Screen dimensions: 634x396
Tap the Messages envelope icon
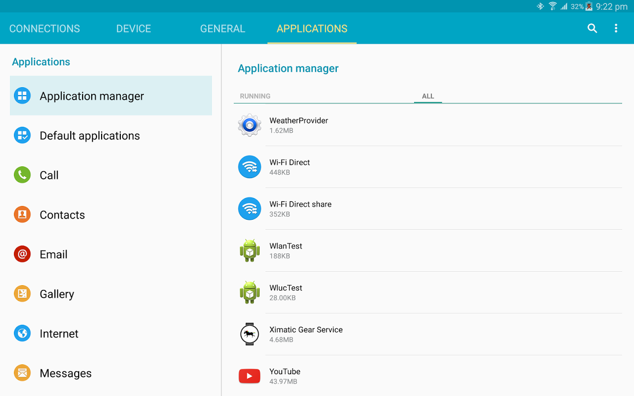click(x=22, y=373)
